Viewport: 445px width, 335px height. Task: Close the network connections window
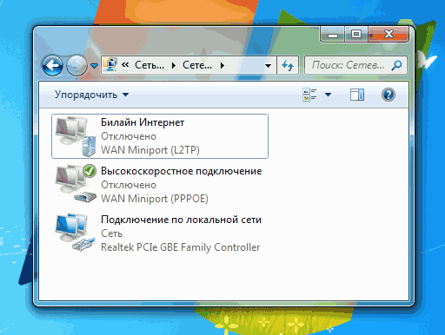coord(389,35)
